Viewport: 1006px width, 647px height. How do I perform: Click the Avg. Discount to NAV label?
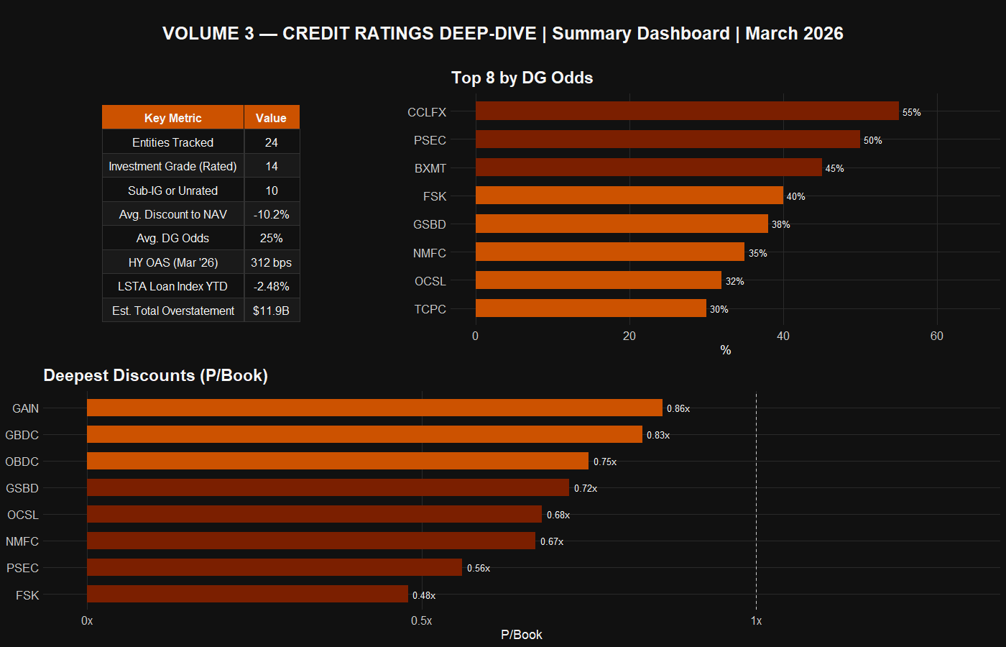[x=172, y=214]
